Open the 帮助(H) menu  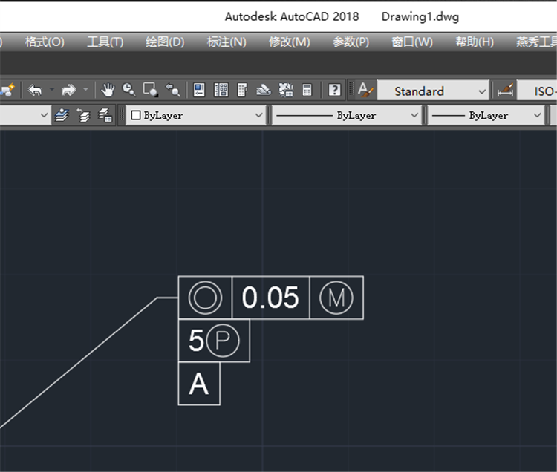(475, 42)
